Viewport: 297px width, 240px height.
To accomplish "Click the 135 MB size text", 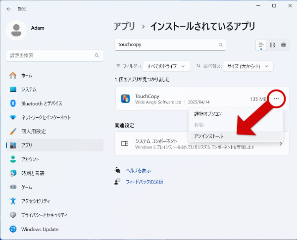I will [258, 99].
